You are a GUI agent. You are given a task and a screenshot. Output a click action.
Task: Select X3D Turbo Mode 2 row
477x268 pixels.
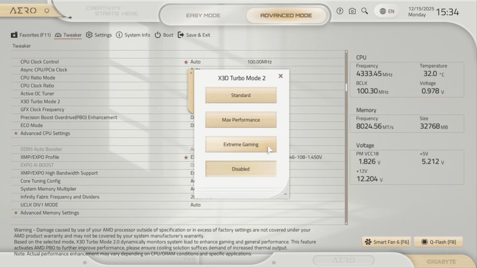[x=178, y=102]
